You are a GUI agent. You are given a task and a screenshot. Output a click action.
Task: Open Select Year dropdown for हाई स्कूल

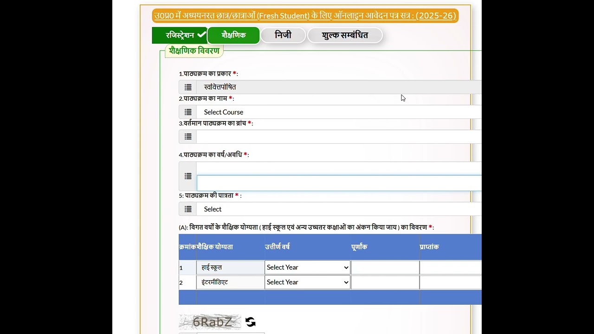click(x=307, y=267)
